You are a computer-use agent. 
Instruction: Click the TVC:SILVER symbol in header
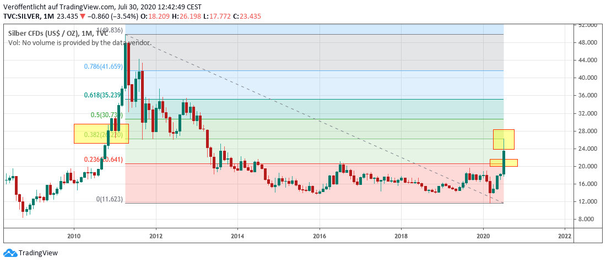pyautogui.click(x=24, y=17)
